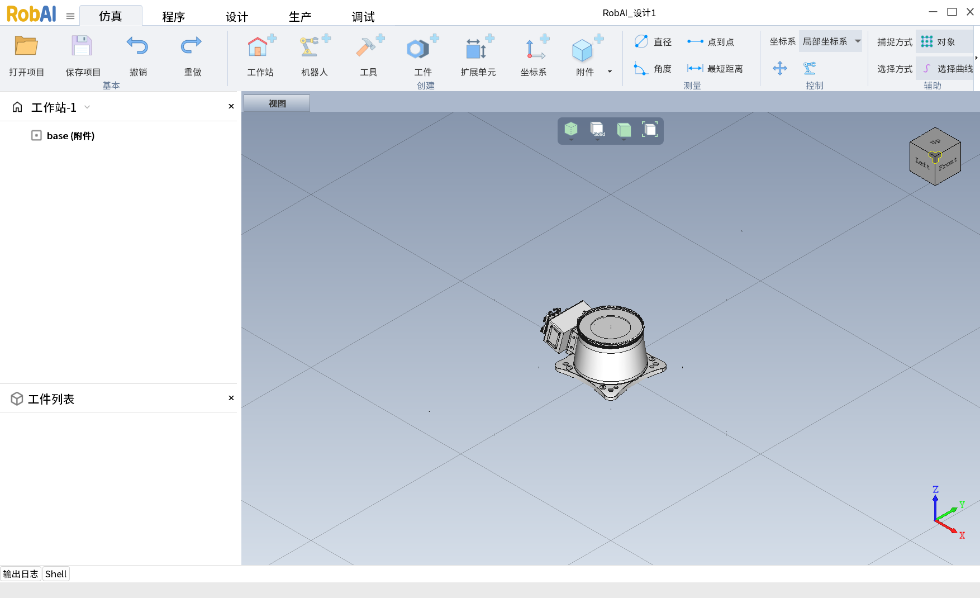
Task: Close the 工作站-1 panel
Action: (x=231, y=106)
